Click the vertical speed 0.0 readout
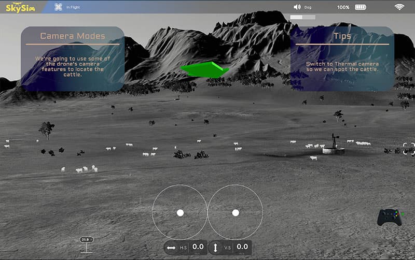The height and width of the screenshot is (260, 415). point(242,247)
